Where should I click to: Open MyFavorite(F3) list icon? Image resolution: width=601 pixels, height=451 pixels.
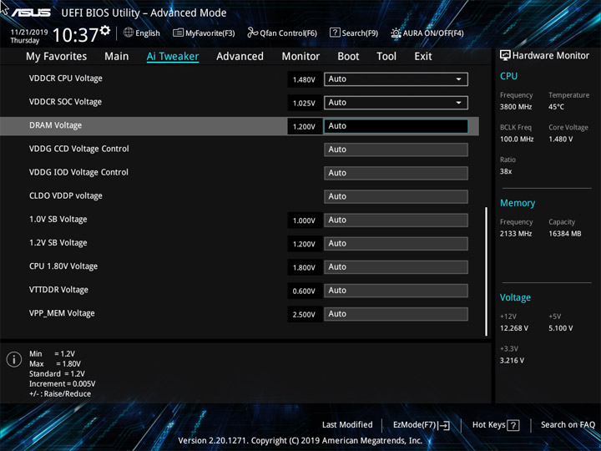(x=178, y=33)
